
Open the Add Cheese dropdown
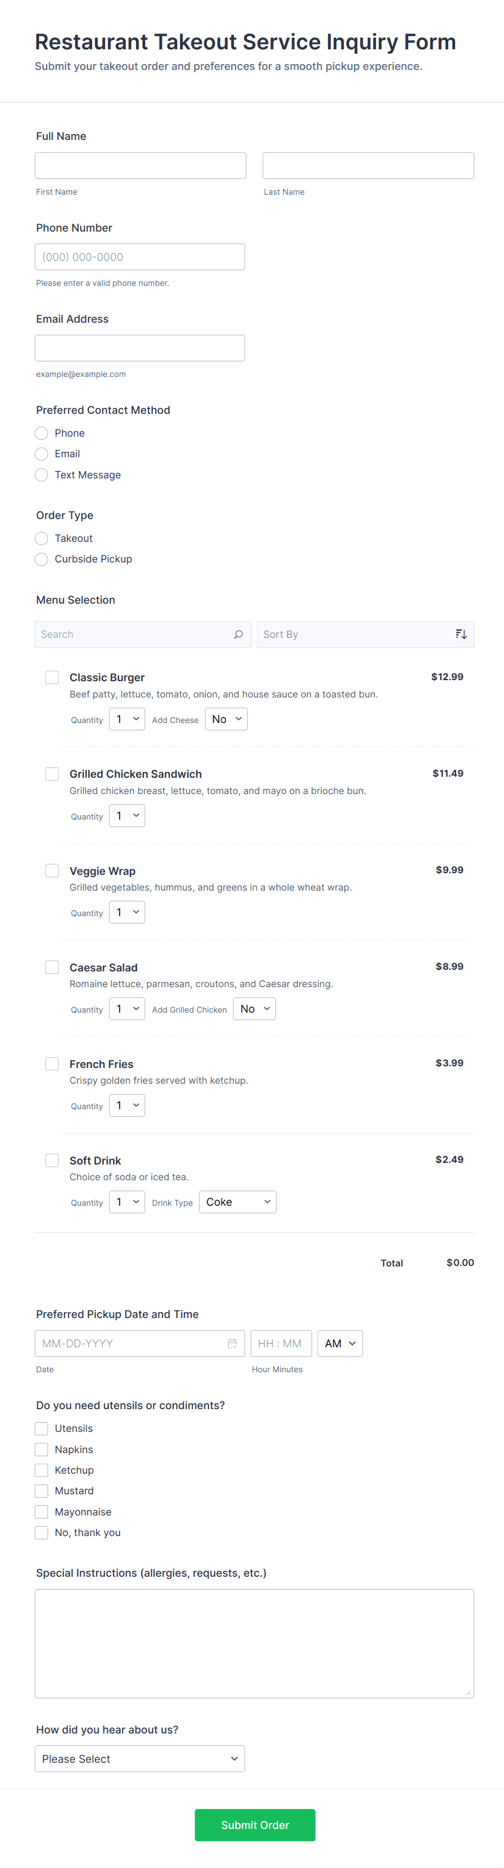click(226, 719)
